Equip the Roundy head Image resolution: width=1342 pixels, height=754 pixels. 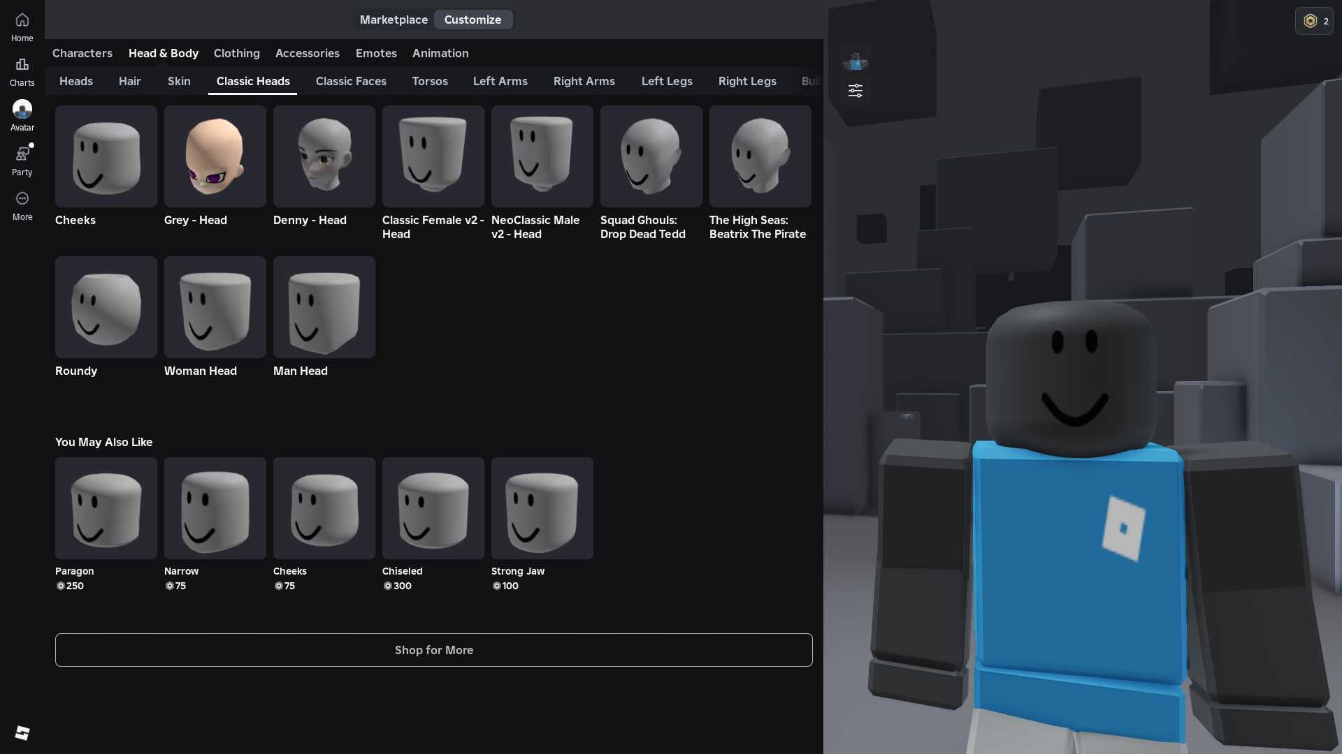coord(106,307)
